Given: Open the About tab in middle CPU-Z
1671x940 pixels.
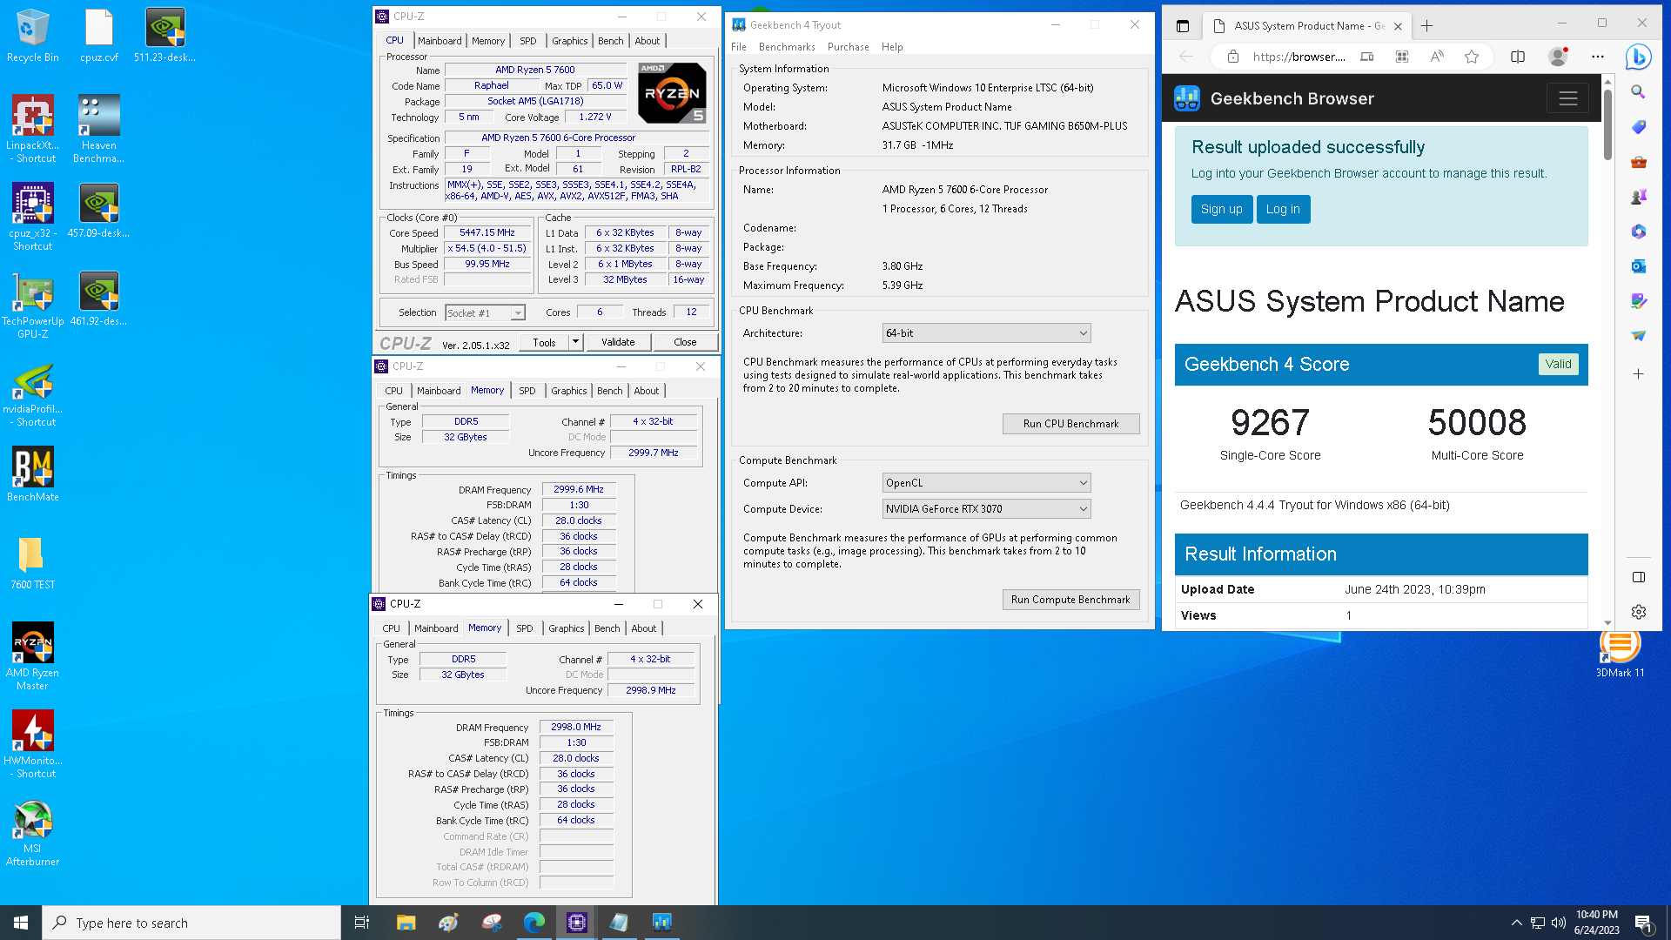Looking at the screenshot, I should coord(646,391).
